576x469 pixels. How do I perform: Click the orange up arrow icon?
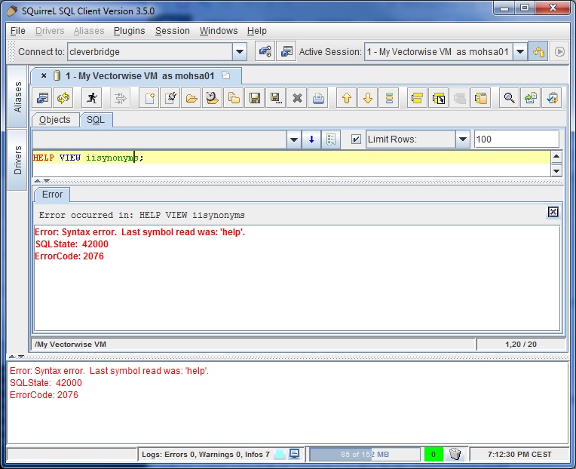coord(347,98)
